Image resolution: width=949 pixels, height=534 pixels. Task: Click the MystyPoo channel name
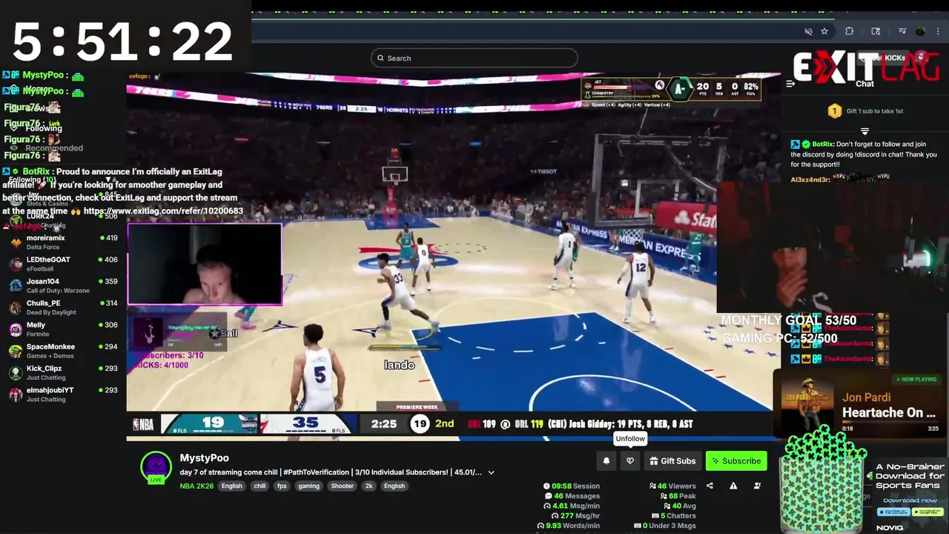click(204, 458)
